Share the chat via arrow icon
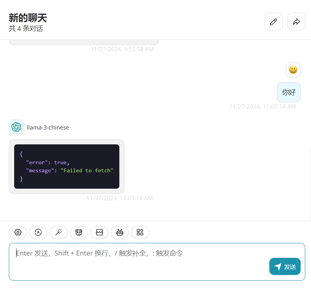 [296, 22]
